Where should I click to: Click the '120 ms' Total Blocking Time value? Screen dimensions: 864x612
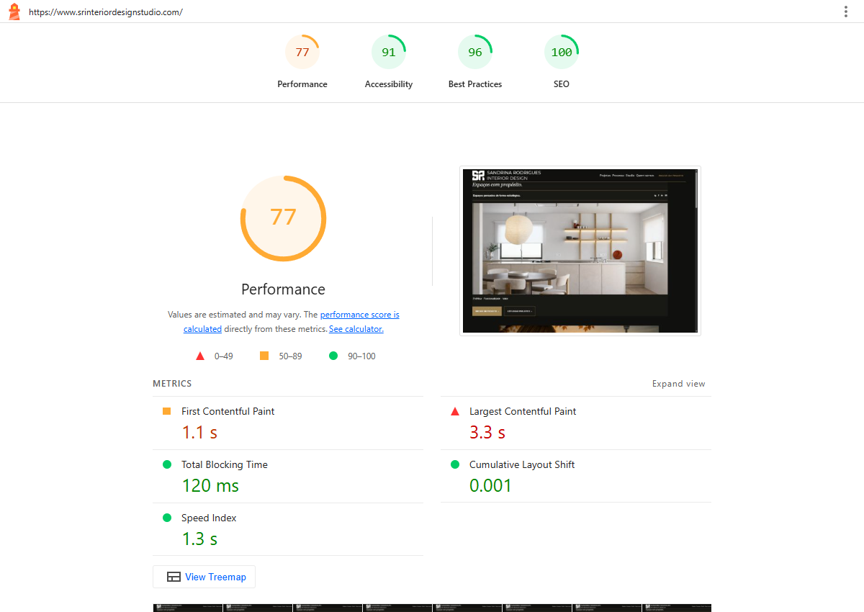pyautogui.click(x=210, y=486)
